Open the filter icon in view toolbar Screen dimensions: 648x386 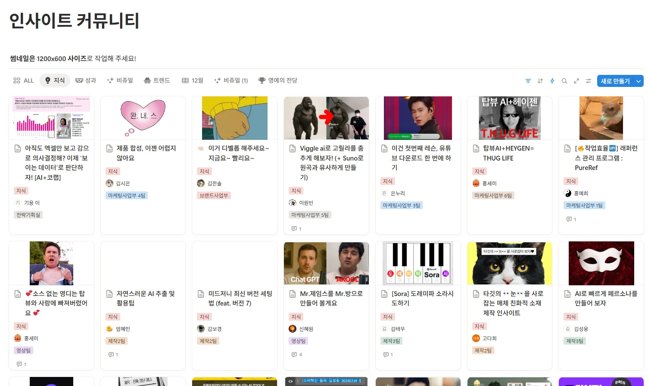528,81
